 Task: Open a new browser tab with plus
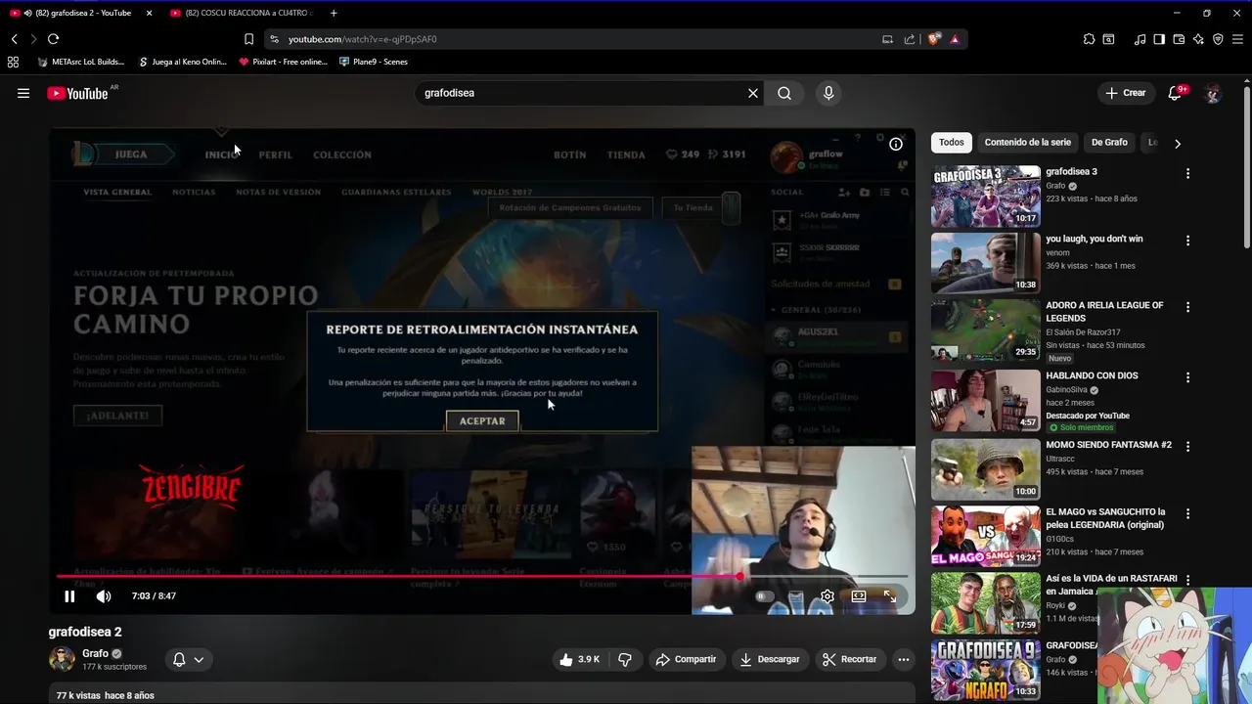pyautogui.click(x=334, y=13)
